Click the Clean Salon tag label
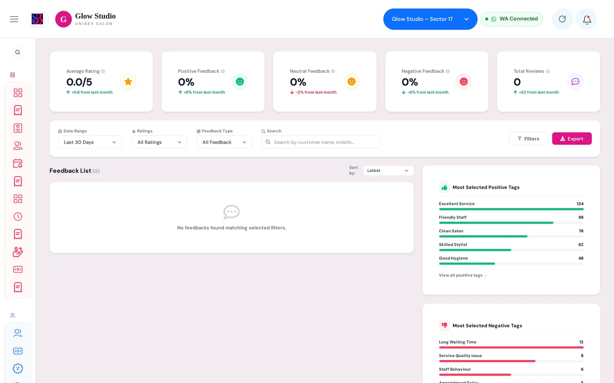The width and height of the screenshot is (614, 383). (x=451, y=231)
